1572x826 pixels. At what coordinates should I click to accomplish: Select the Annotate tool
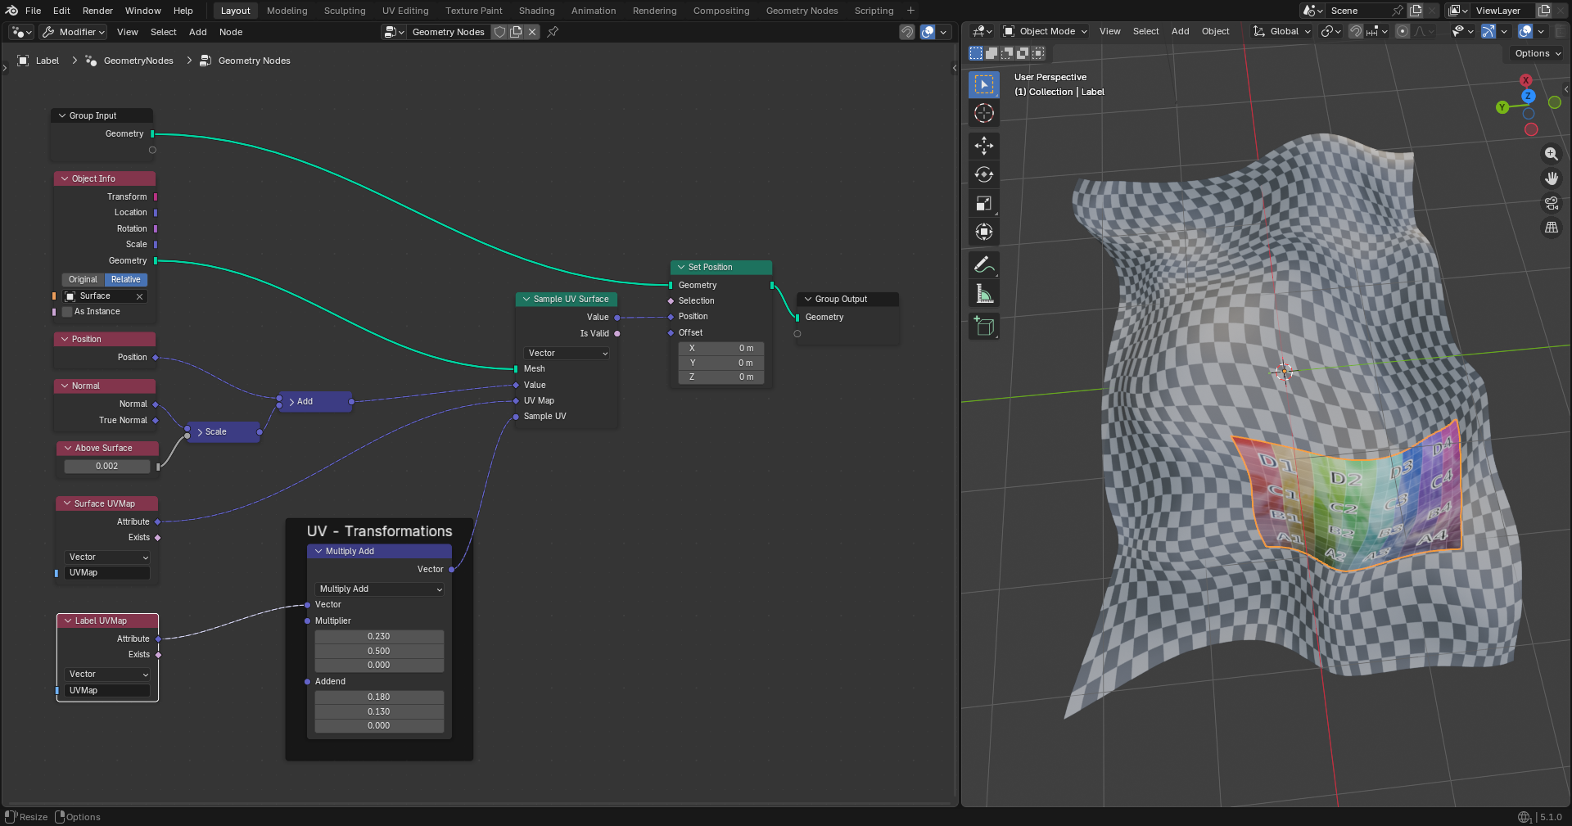click(x=984, y=265)
